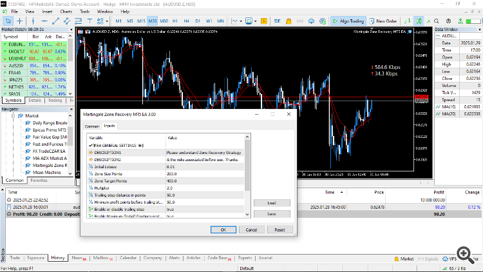Click the New Order button
The width and height of the screenshot is (483, 272).
[x=383, y=21]
